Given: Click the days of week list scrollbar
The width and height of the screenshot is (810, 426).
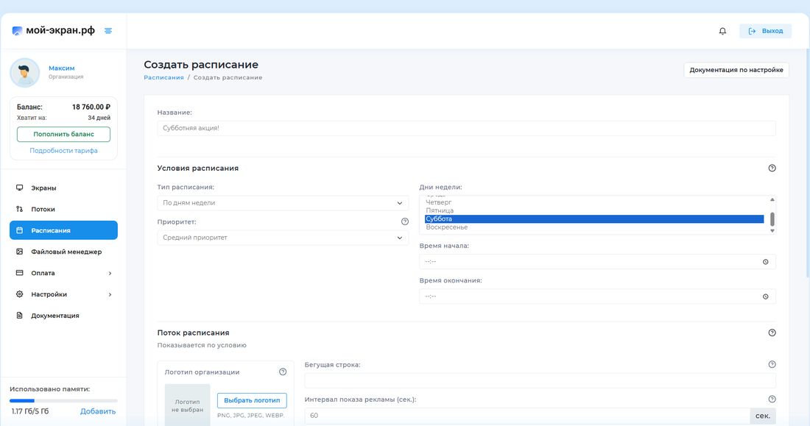Looking at the screenshot, I should pos(772,219).
